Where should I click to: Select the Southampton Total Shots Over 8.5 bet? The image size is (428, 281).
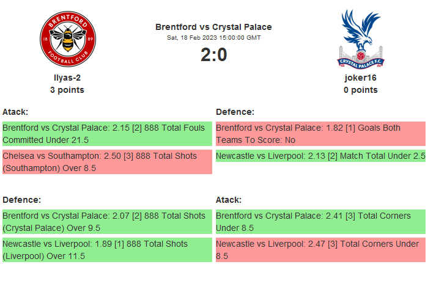107,162
